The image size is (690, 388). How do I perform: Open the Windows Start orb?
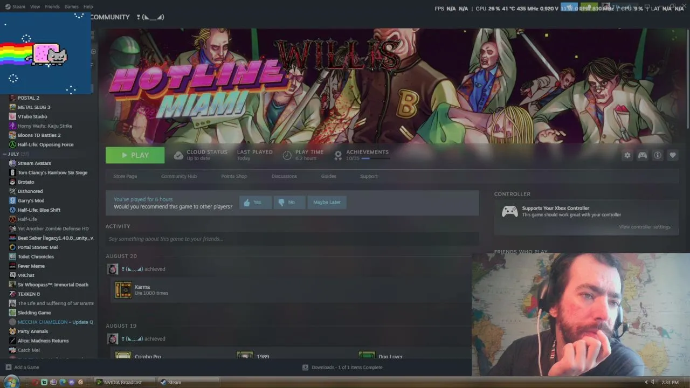click(11, 382)
